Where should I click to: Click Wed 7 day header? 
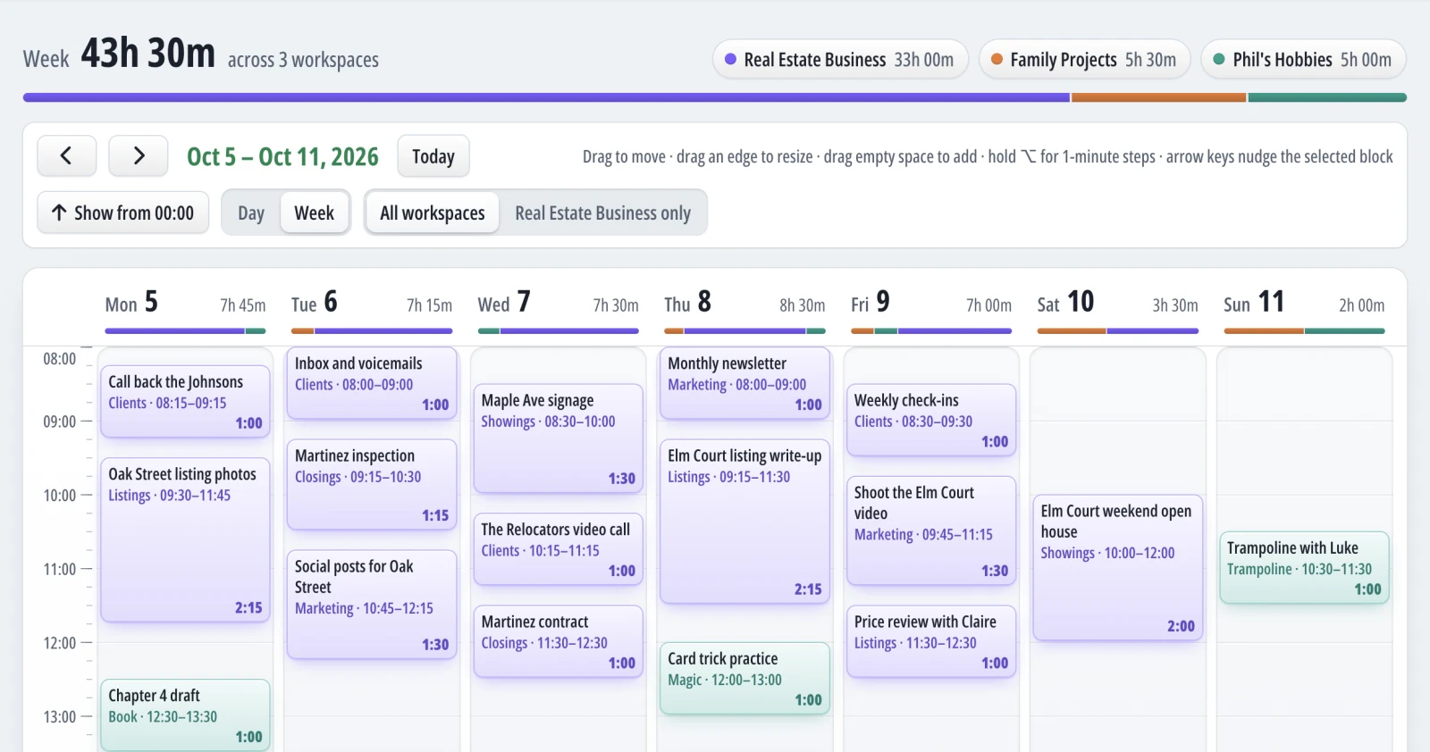tap(504, 303)
